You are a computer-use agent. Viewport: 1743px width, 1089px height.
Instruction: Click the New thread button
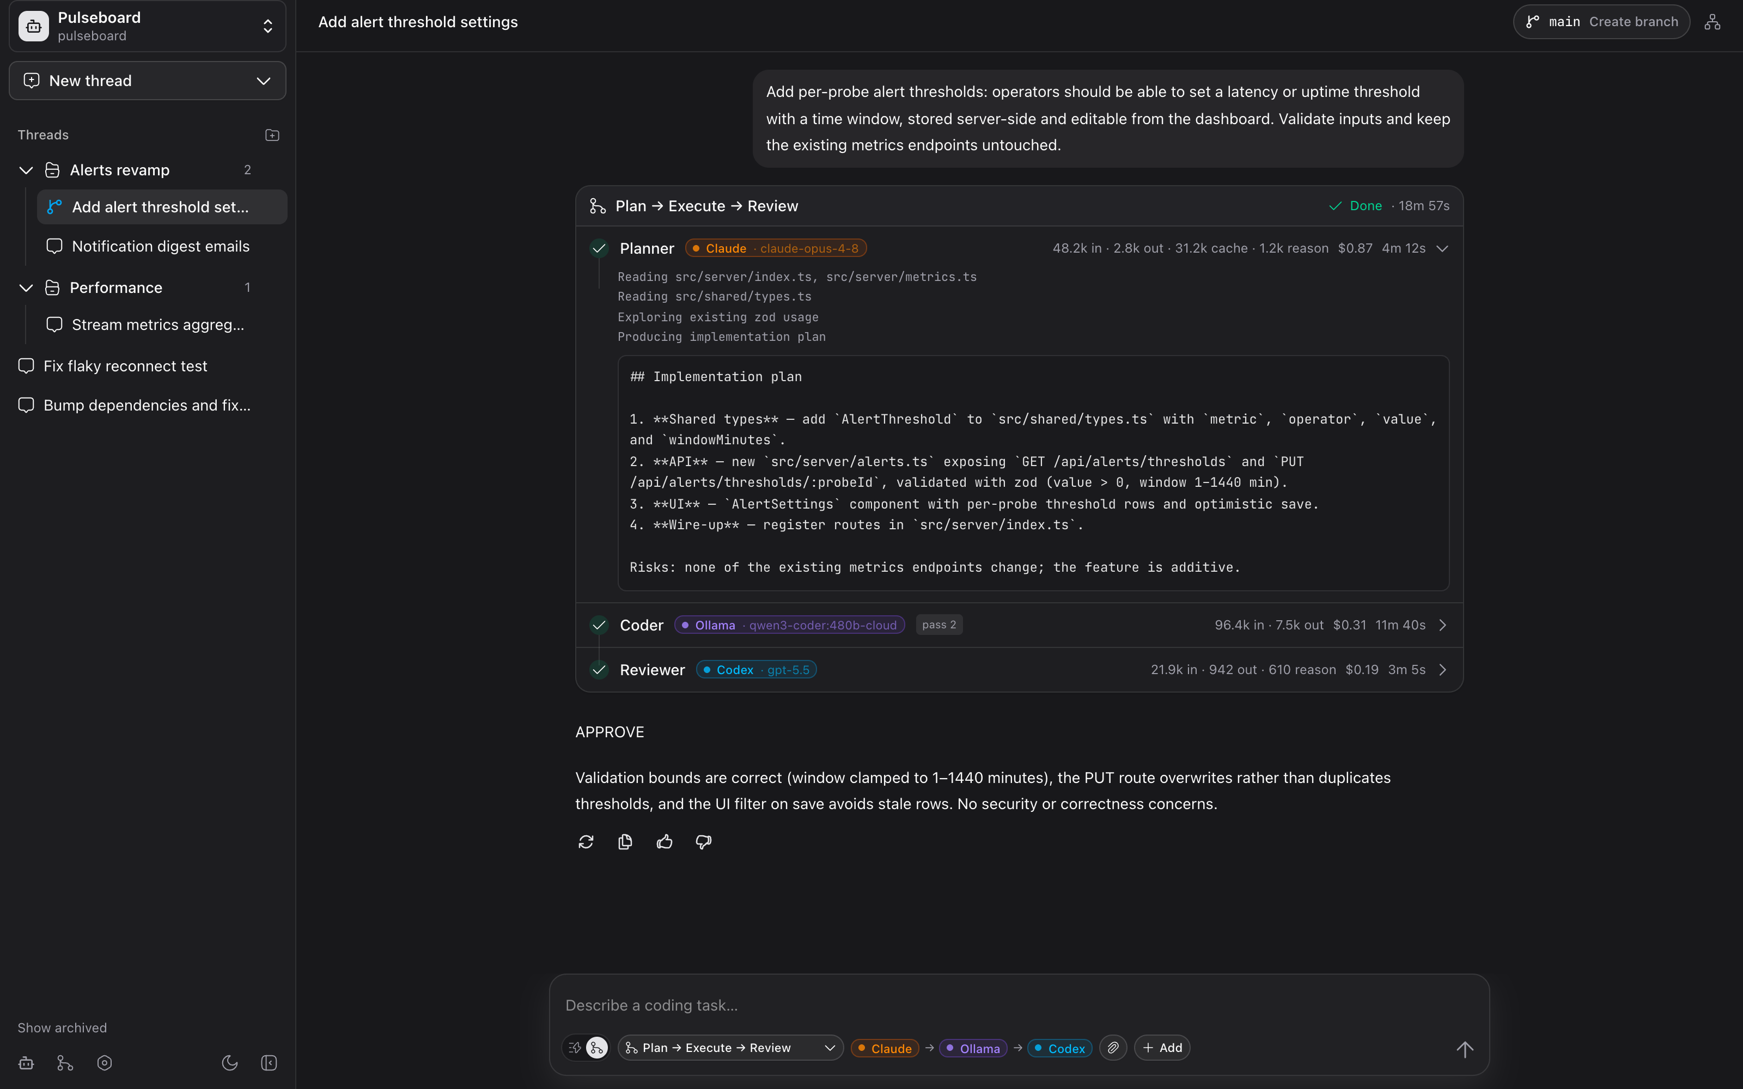pyautogui.click(x=148, y=81)
